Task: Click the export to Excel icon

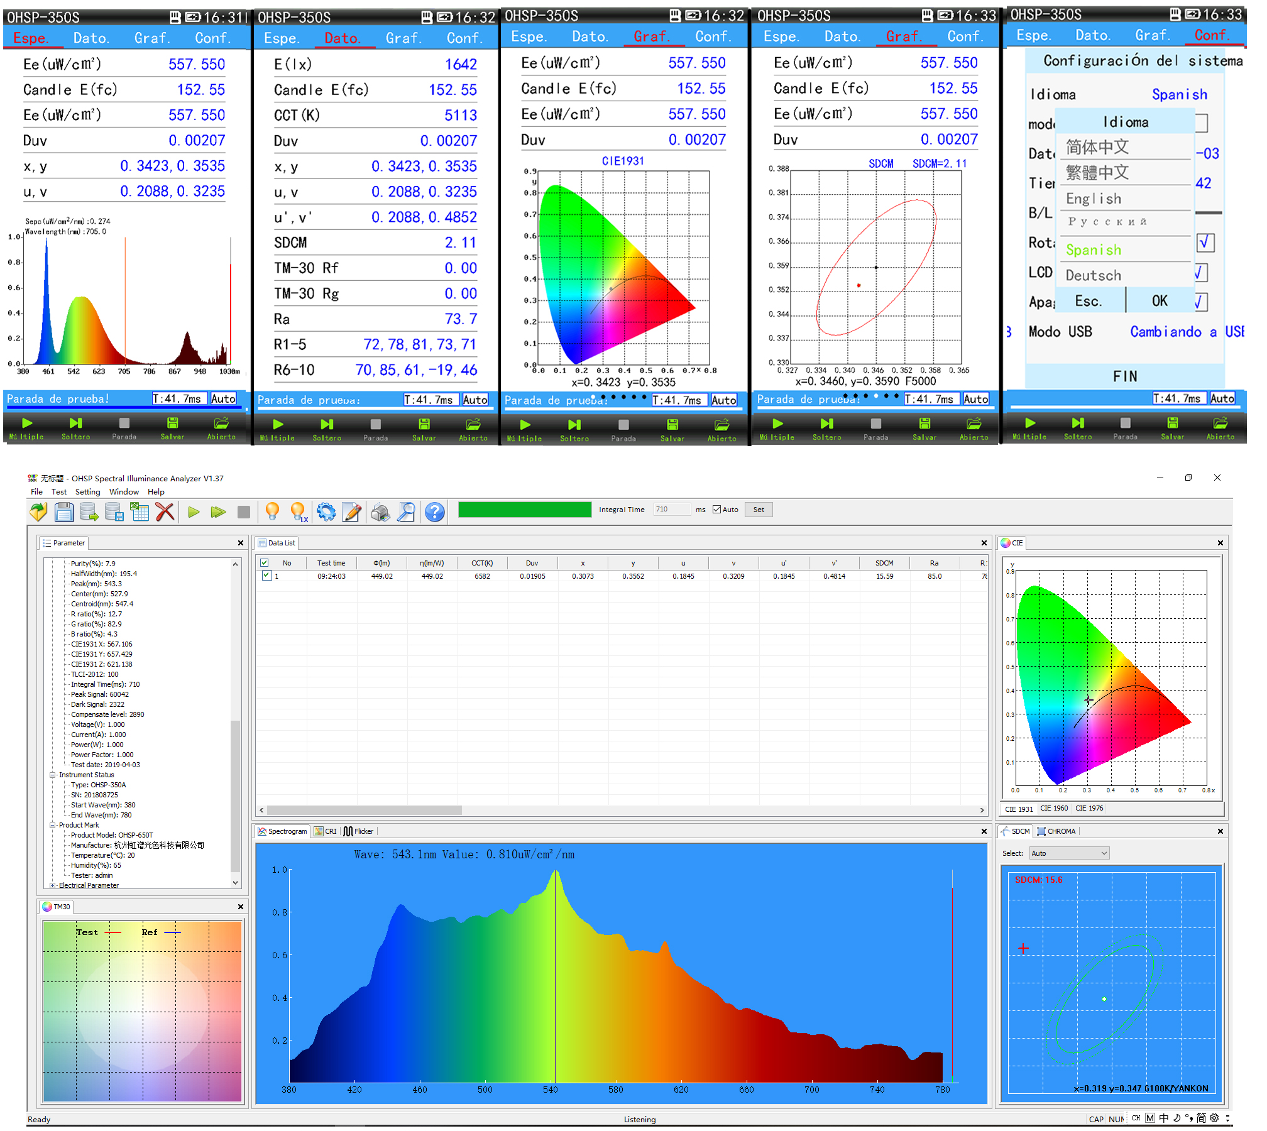Action: click(x=140, y=513)
